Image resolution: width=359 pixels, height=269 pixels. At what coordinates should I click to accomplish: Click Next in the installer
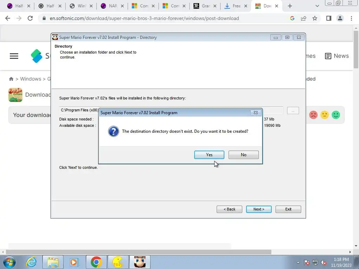click(259, 209)
